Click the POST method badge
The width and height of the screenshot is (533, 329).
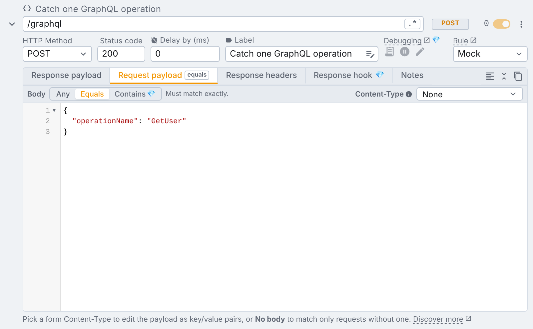[x=450, y=24]
